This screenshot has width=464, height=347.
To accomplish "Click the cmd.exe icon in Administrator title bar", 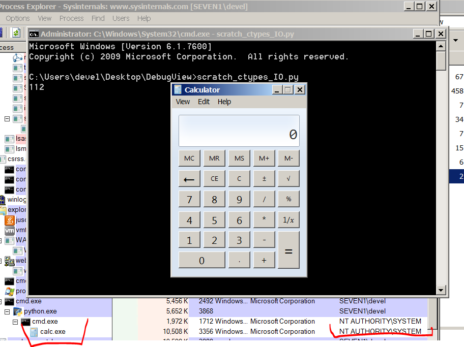I will point(34,34).
